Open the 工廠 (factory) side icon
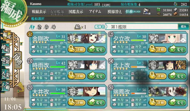Image resolution: width=190 pixels, height=111 pixels. pos(6,86)
